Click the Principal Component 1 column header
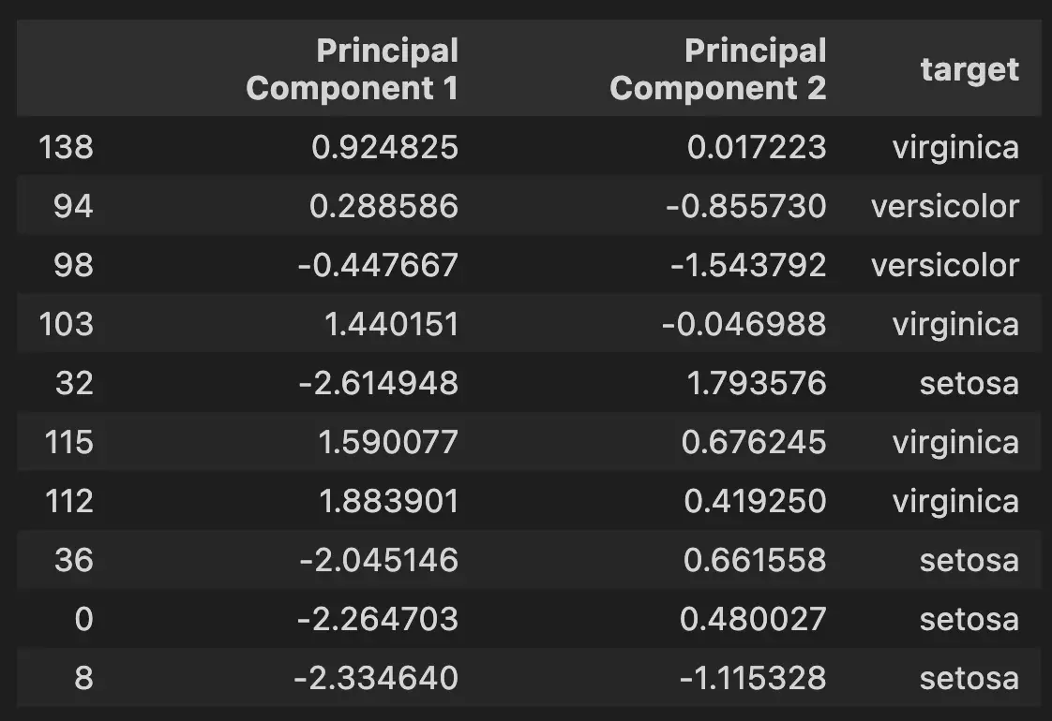Viewport: 1052px width, 721px height. [x=353, y=69]
